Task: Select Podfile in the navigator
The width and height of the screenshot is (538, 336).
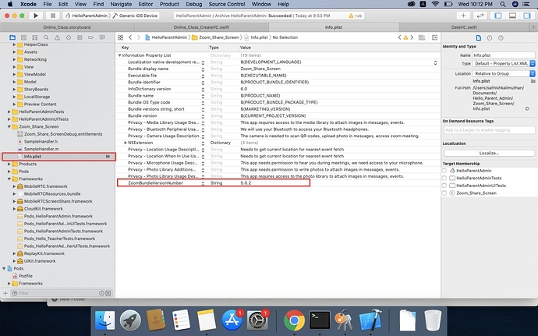Action: point(26,276)
